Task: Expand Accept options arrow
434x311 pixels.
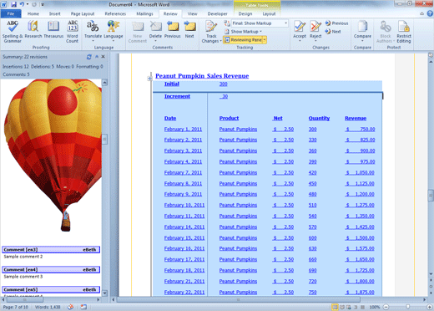Action: 300,41
